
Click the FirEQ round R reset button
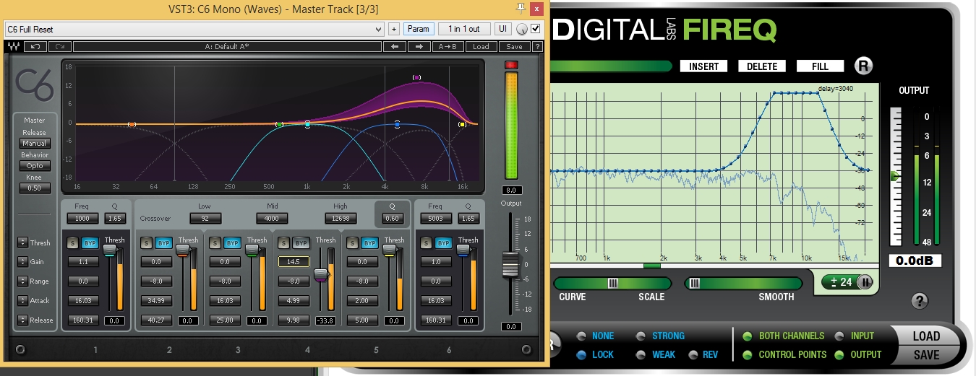[x=863, y=66]
